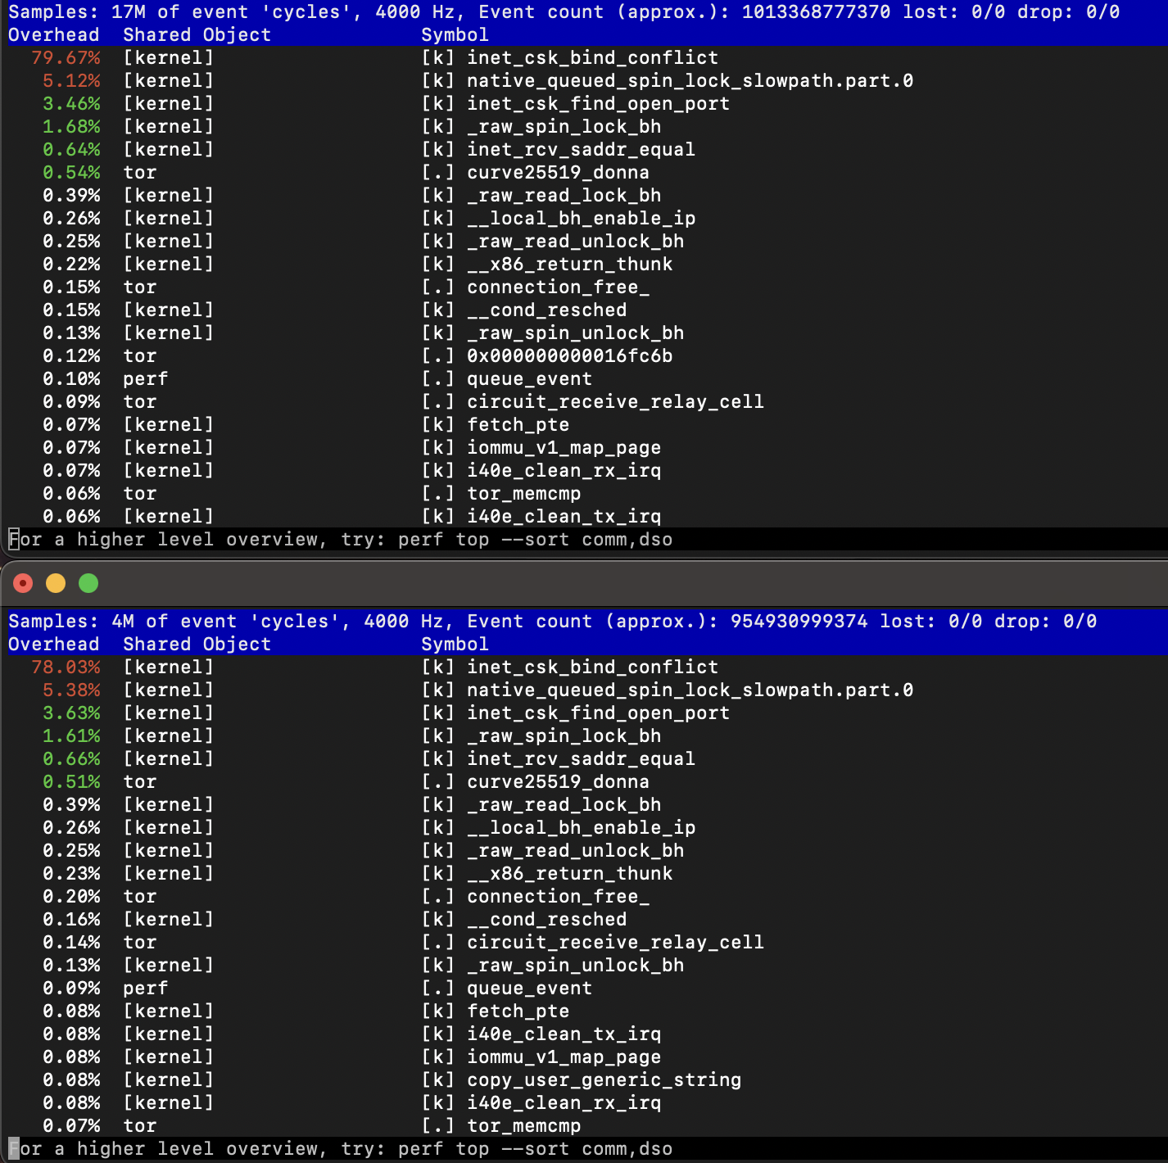Click the event count value 954930999374
The height and width of the screenshot is (1163, 1168).
799,622
